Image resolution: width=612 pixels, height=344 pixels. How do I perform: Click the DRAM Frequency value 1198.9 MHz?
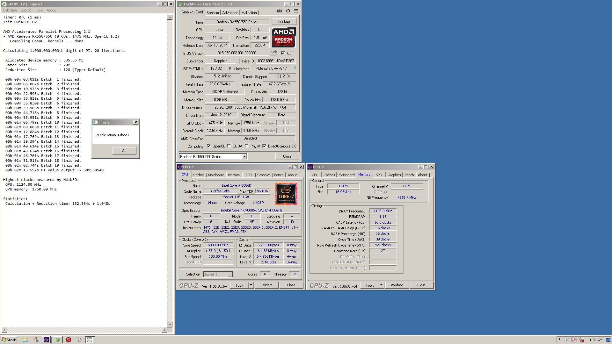[383, 211]
